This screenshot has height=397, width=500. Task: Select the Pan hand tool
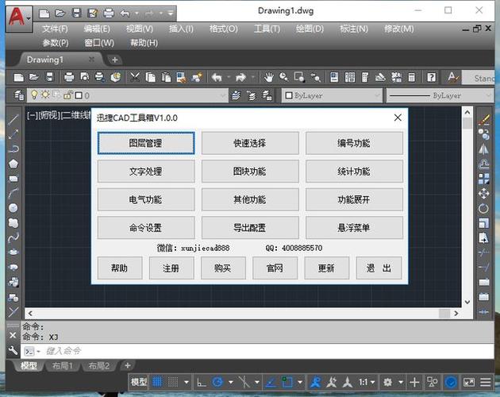pos(269,77)
